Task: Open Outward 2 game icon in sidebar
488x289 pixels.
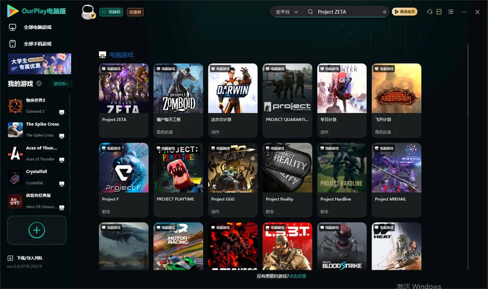Action: pos(15,106)
